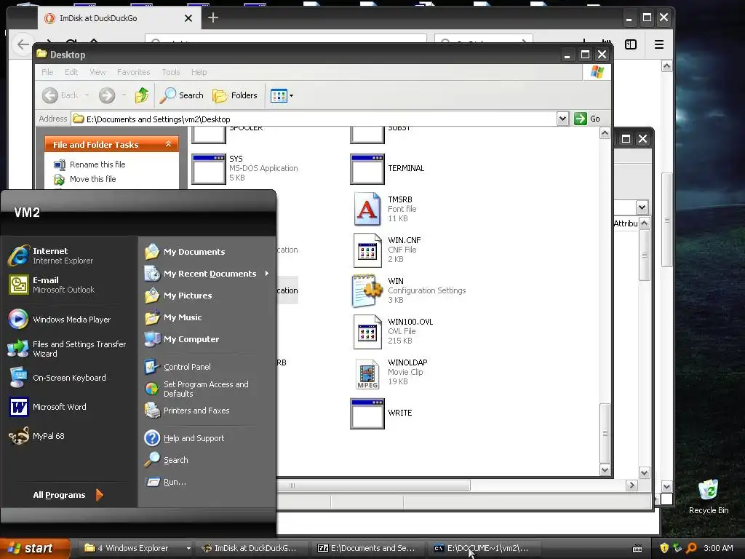Switch to 7-Zip E:\Documents taskbar item
Image resolution: width=745 pixels, height=559 pixels.
point(367,548)
